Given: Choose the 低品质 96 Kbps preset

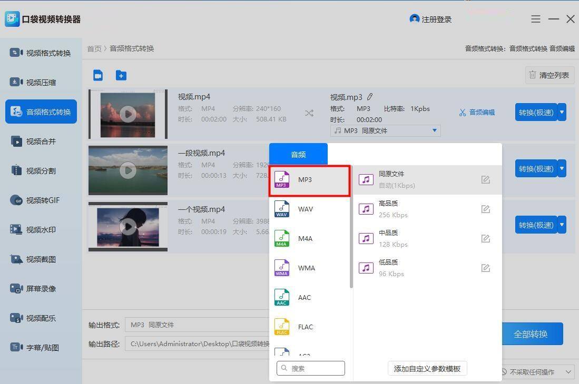Looking at the screenshot, I should [x=428, y=268].
